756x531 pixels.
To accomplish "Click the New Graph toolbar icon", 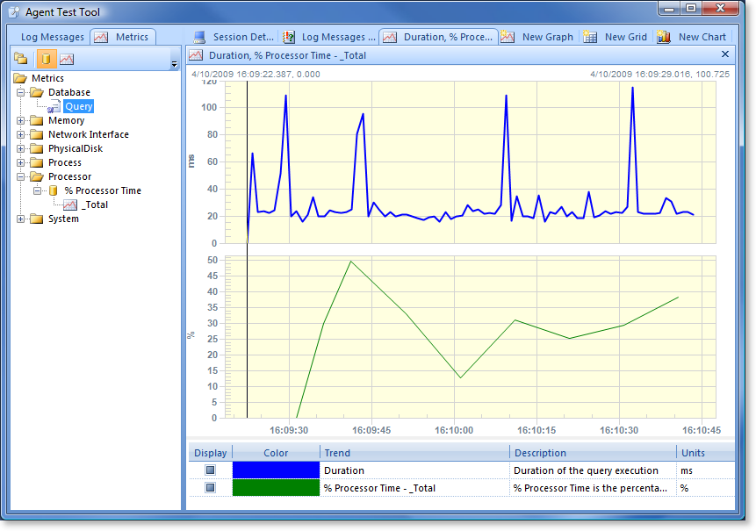I will [x=508, y=37].
